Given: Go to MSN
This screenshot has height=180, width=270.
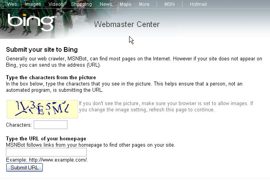Looking at the screenshot, I should pyautogui.click(x=170, y=4).
